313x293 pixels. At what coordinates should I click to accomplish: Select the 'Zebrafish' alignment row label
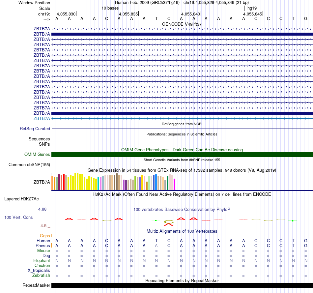(41, 275)
